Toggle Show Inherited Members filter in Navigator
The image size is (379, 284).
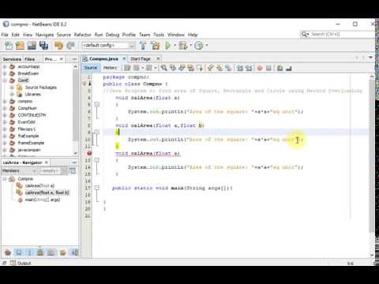[x=8, y=252]
